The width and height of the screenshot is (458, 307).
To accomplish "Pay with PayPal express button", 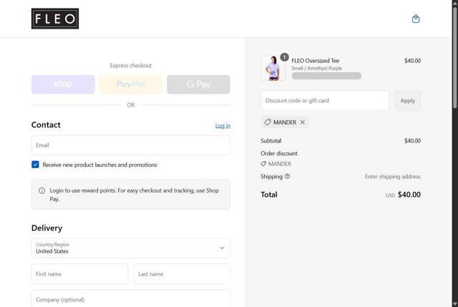I will [130, 84].
